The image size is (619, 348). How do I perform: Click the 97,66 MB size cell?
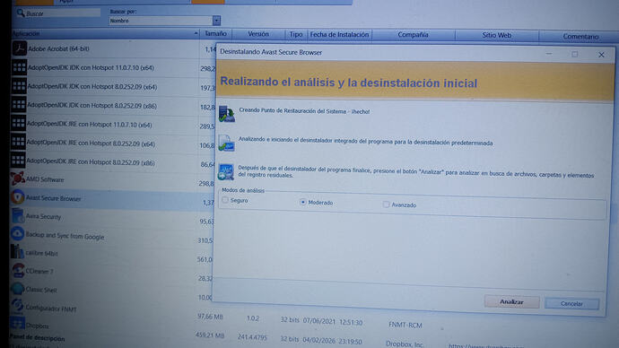point(210,317)
